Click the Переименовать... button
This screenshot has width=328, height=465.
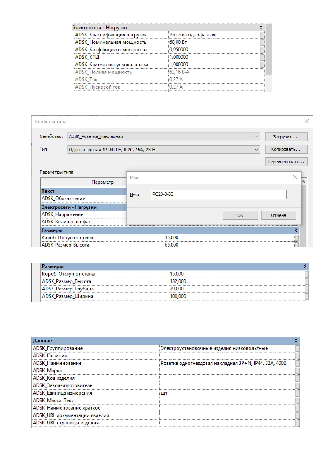click(286, 162)
